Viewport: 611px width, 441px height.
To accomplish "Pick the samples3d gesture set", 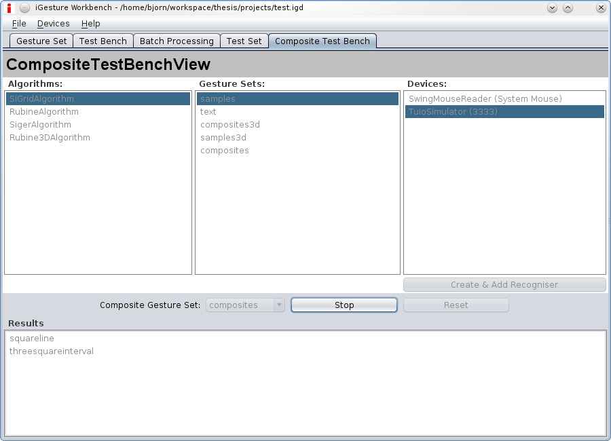I will click(223, 138).
